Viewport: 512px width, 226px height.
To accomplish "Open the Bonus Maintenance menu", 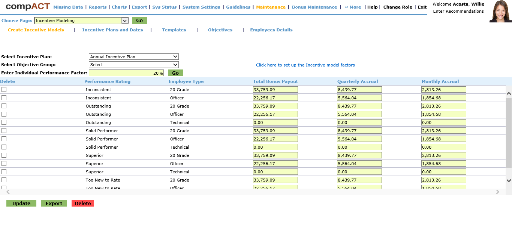I will 314,7.
